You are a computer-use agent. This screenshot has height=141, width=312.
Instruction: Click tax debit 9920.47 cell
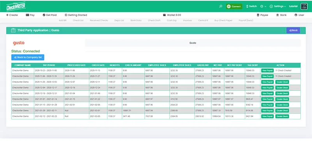point(252,99)
